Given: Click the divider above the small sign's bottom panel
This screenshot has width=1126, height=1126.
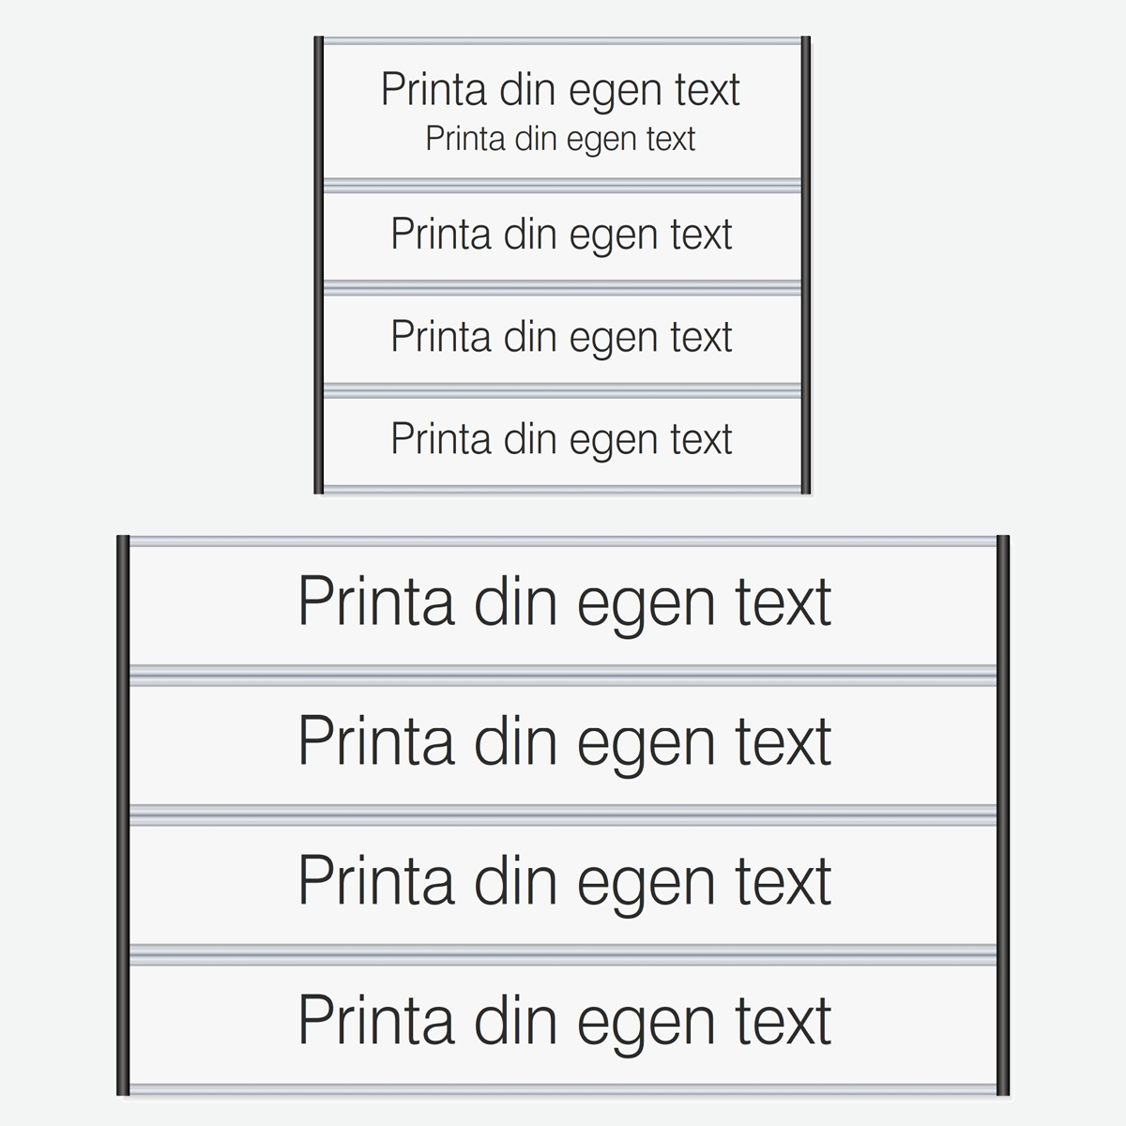Looking at the screenshot, I should click(561, 390).
